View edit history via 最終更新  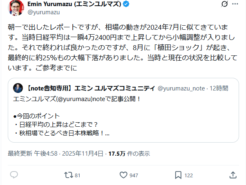pos(20,154)
